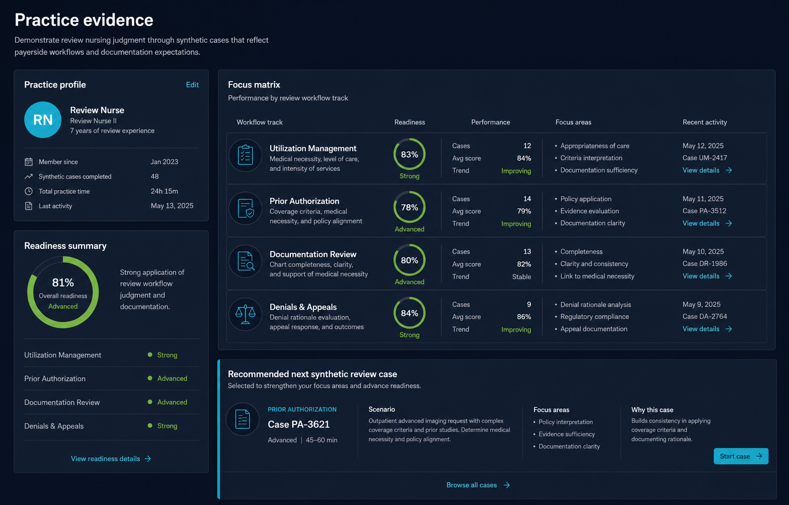The width and height of the screenshot is (789, 505).
Task: Click the Case DR-1986 text
Action: [704, 263]
